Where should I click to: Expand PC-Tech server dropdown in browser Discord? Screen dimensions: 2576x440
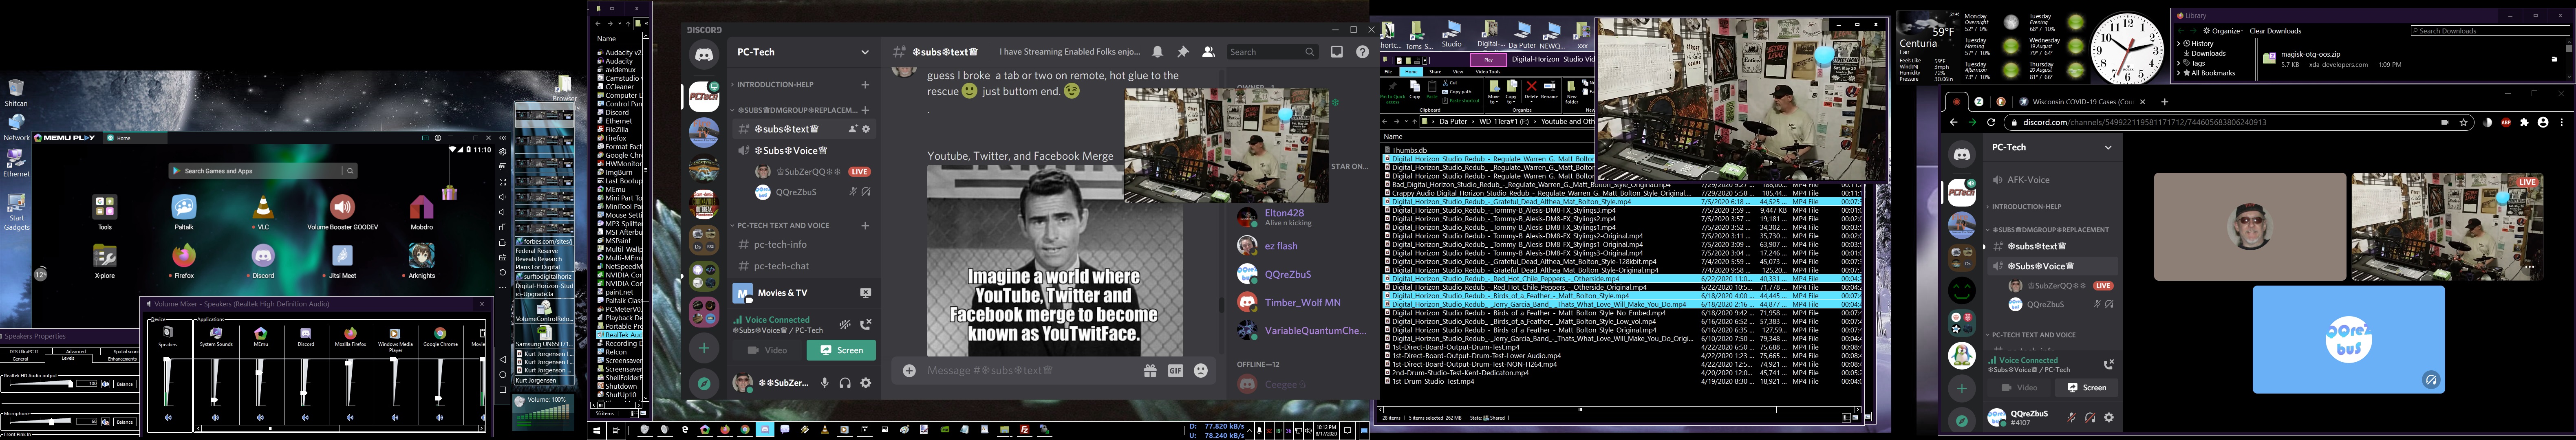click(x=2108, y=147)
